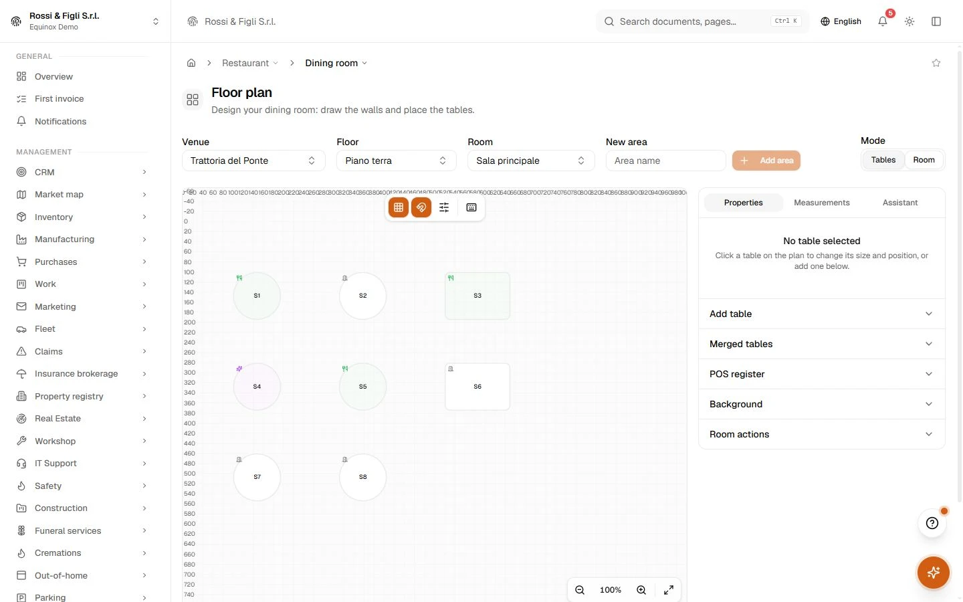Open the Dining room breadcrumb menu

[x=336, y=63]
